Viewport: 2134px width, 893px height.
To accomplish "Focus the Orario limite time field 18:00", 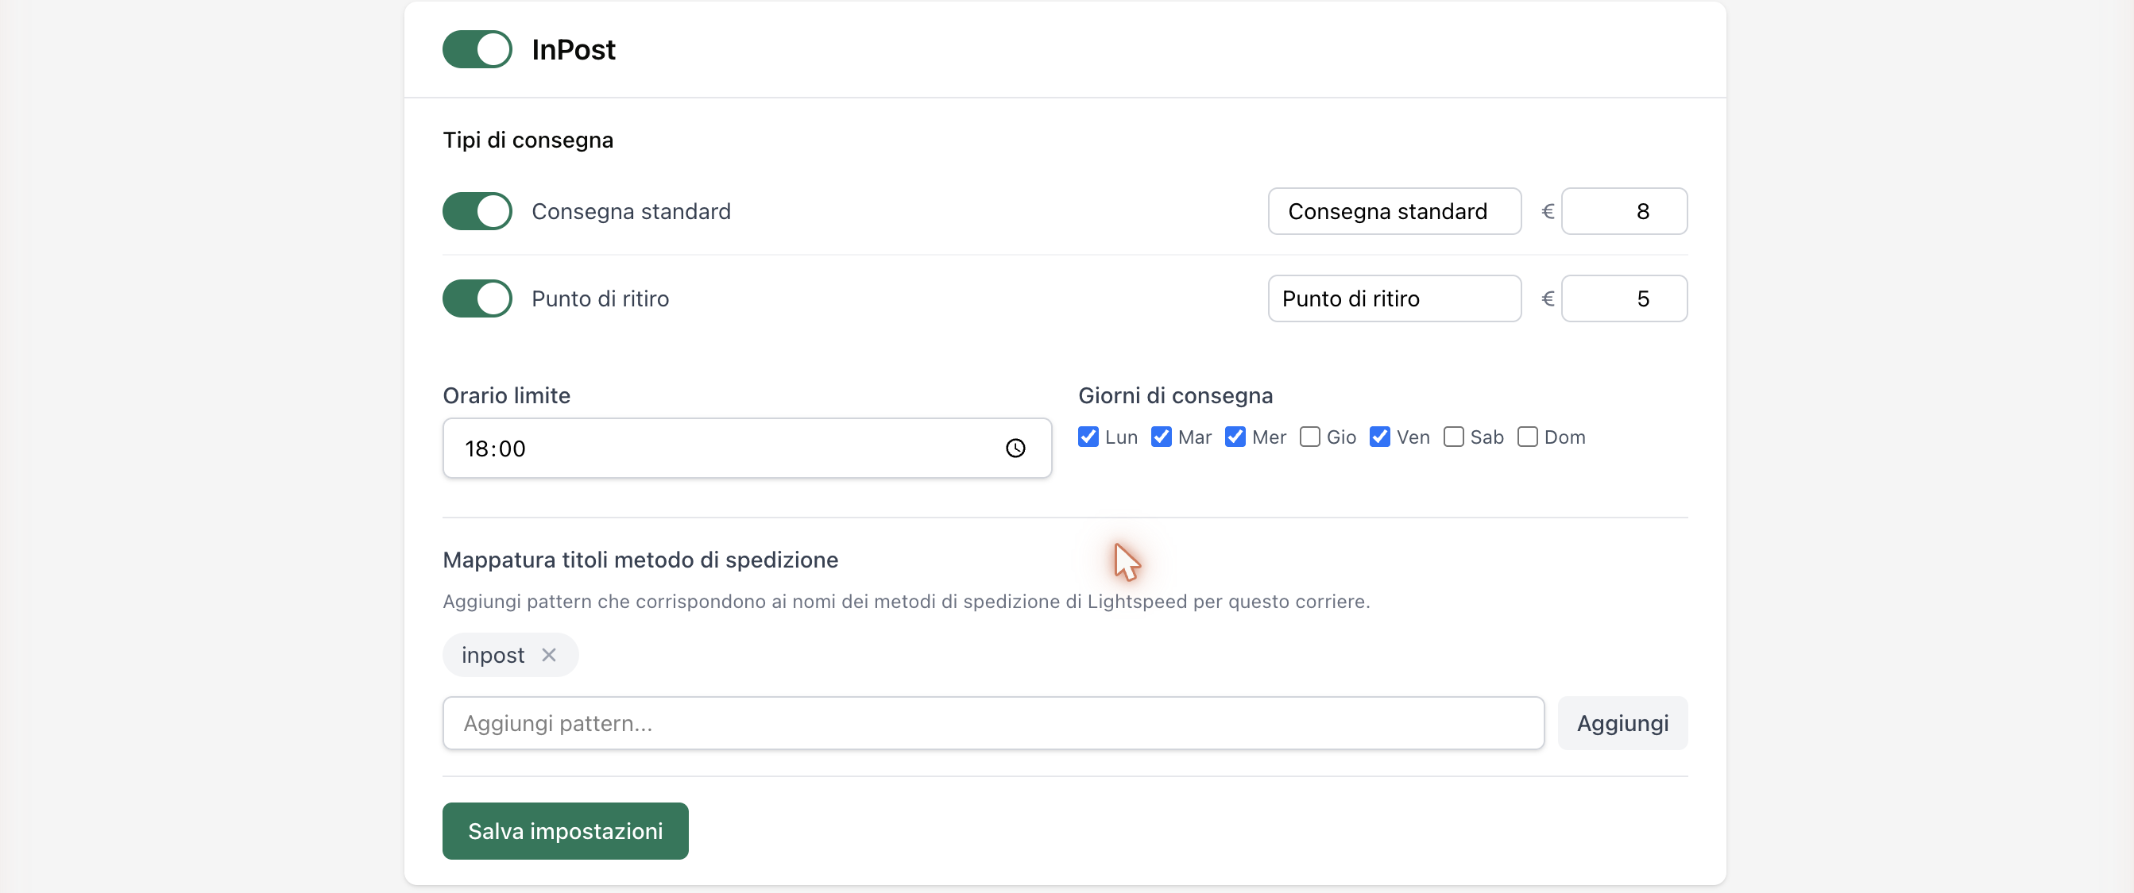I will point(746,448).
